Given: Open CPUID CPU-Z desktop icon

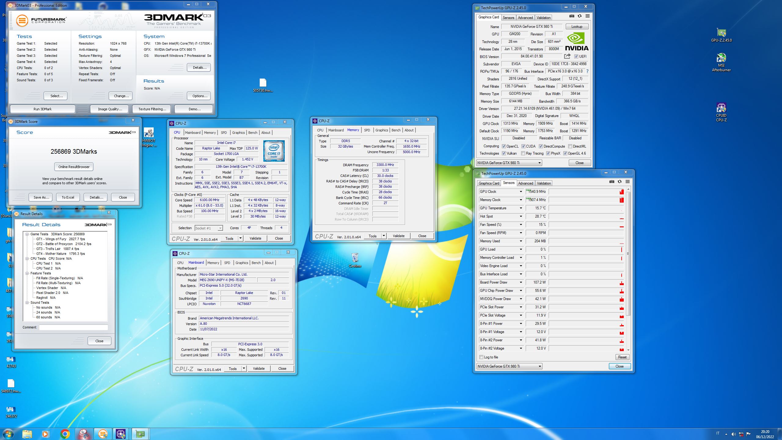Looking at the screenshot, I should coord(721,112).
